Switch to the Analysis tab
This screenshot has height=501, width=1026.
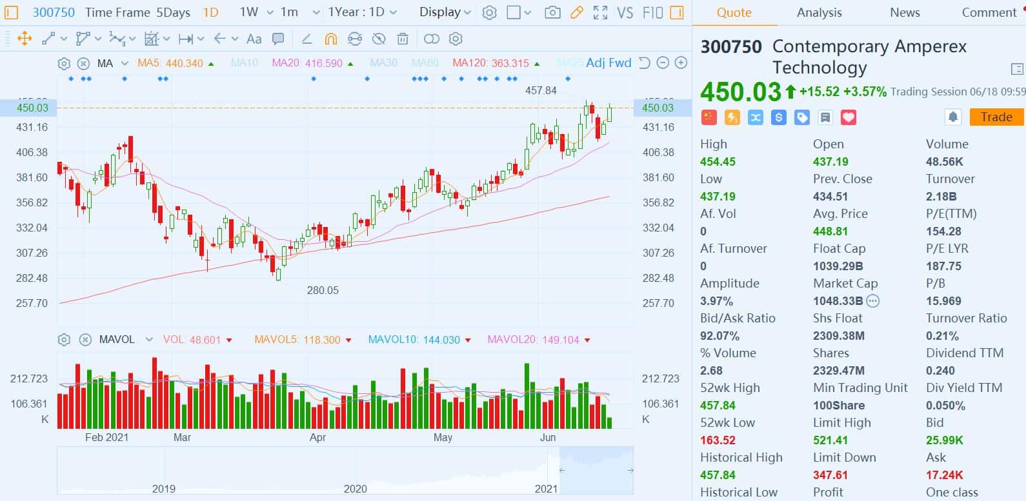click(819, 12)
